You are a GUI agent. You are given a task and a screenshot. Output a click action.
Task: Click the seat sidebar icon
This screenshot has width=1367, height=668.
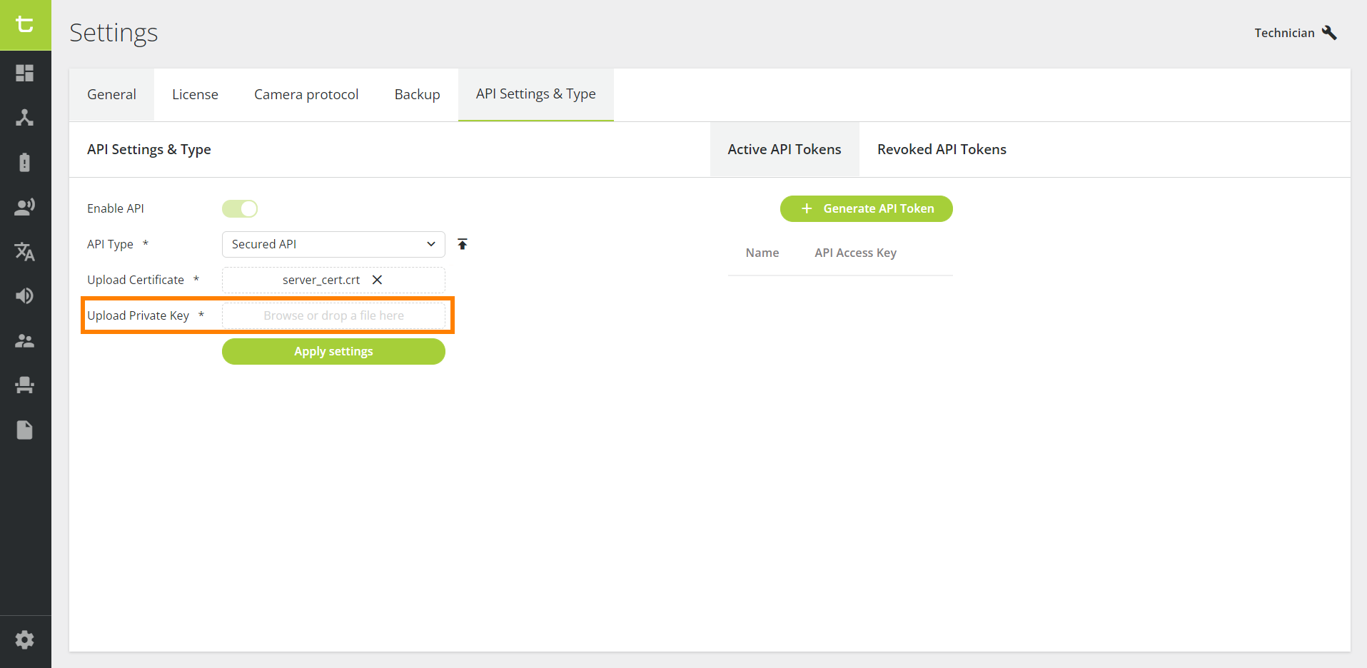pyautogui.click(x=25, y=385)
